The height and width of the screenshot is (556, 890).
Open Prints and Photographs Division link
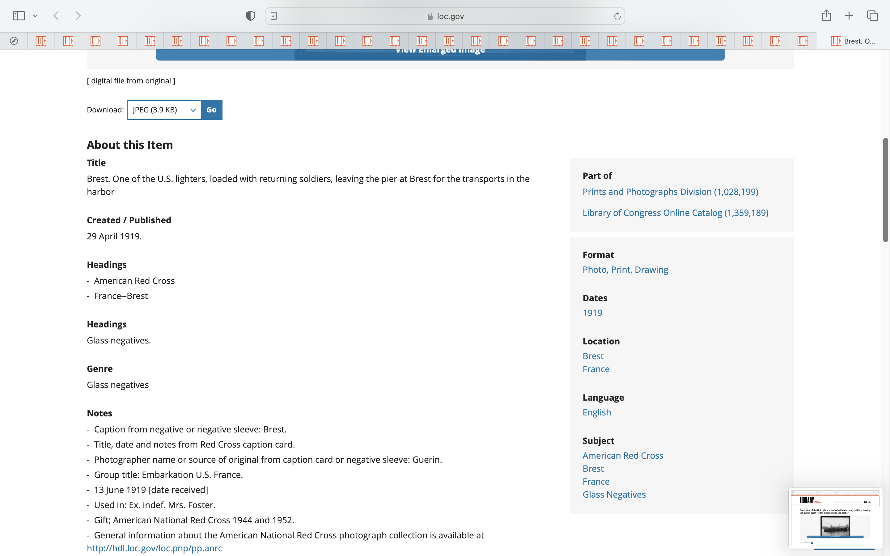(x=670, y=192)
